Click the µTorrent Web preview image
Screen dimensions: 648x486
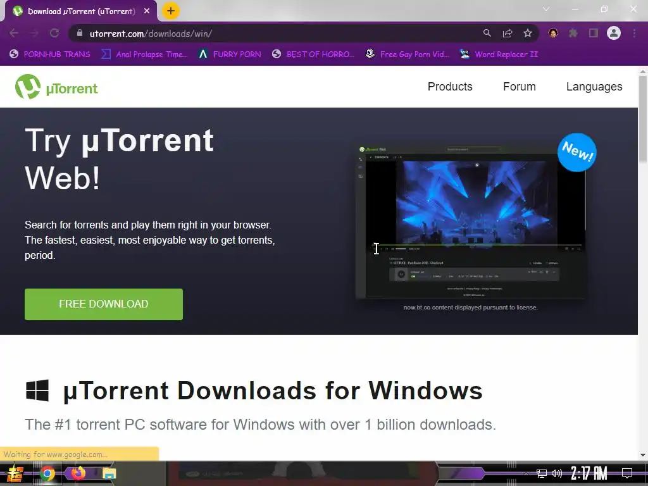tap(471, 221)
